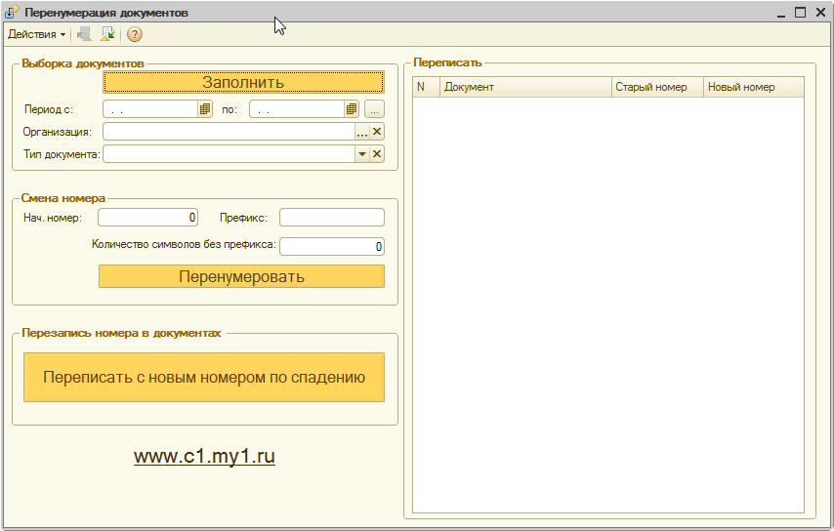
Task: Open calendar for Период с date
Action: pyautogui.click(x=205, y=109)
